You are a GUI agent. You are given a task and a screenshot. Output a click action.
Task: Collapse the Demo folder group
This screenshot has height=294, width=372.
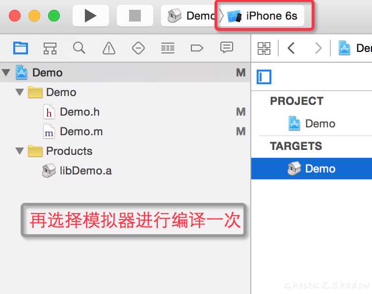click(x=20, y=92)
